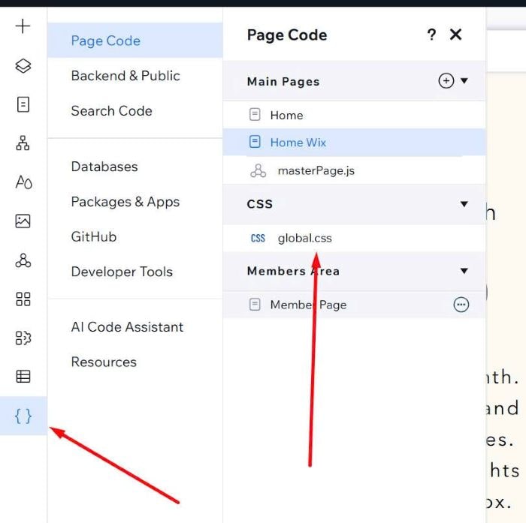Open the global.css file

coord(304,238)
